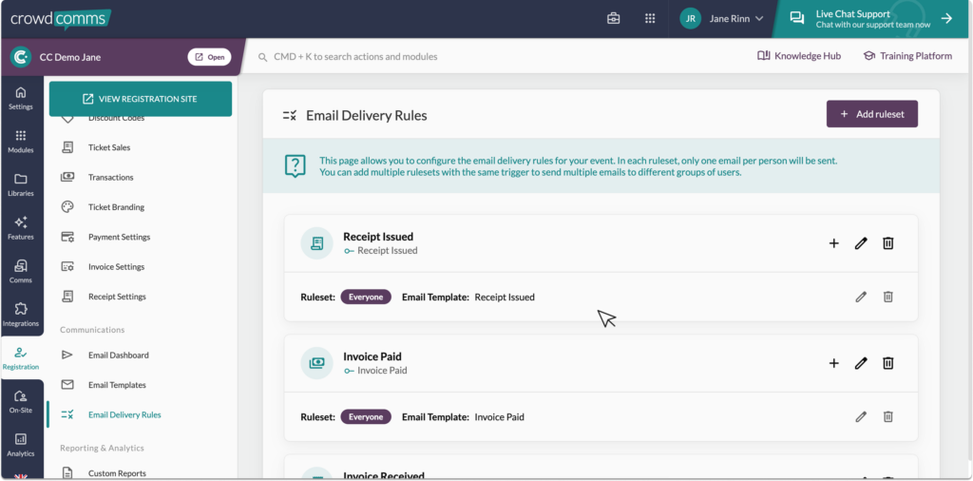Open the apps grid icon in top bar
This screenshot has height=481, width=973.
coord(650,19)
